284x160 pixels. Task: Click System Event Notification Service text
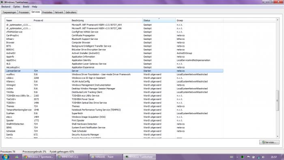pyautogui.click(x=88, y=128)
